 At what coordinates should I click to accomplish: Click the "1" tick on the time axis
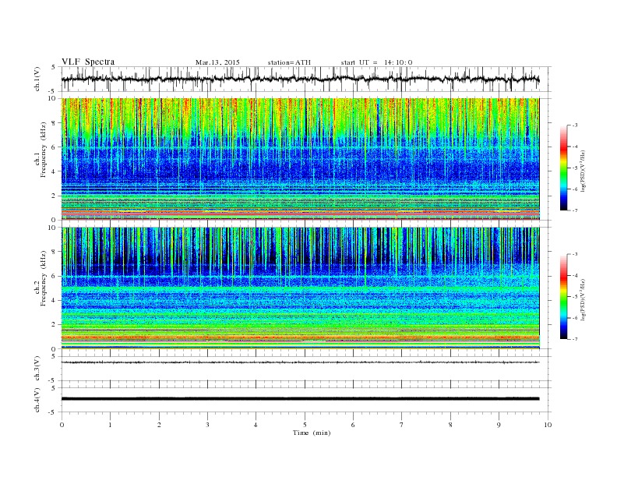110,425
